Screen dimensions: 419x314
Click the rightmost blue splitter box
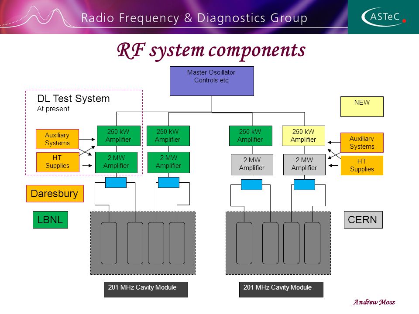(304, 184)
